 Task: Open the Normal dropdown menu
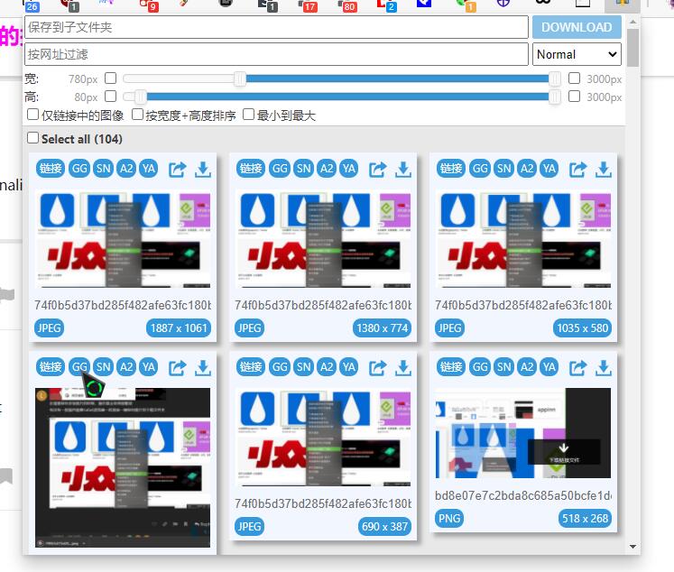(x=577, y=54)
